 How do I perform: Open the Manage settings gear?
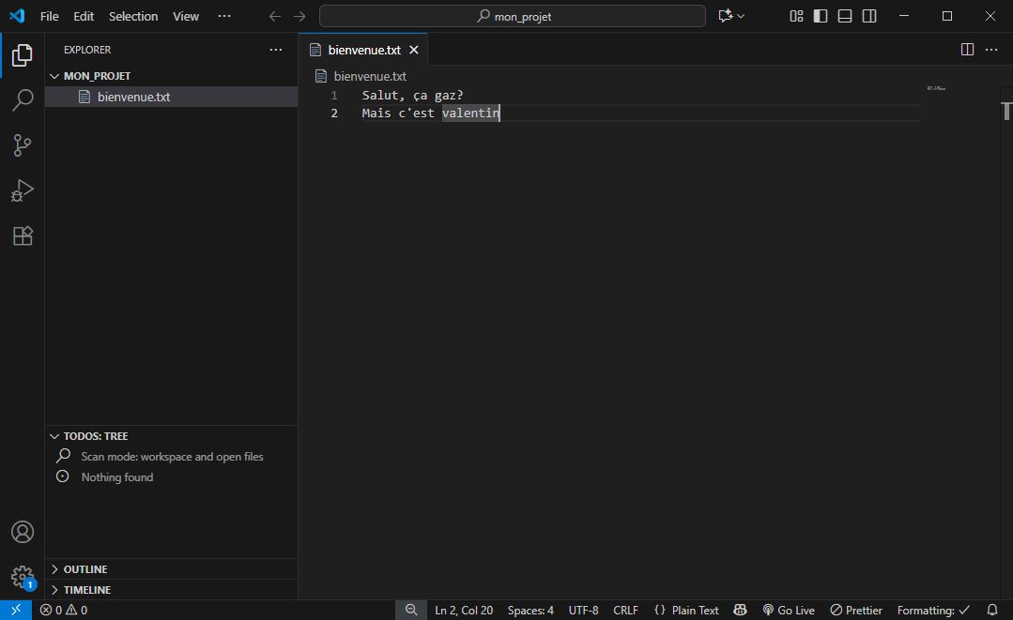coord(23,576)
